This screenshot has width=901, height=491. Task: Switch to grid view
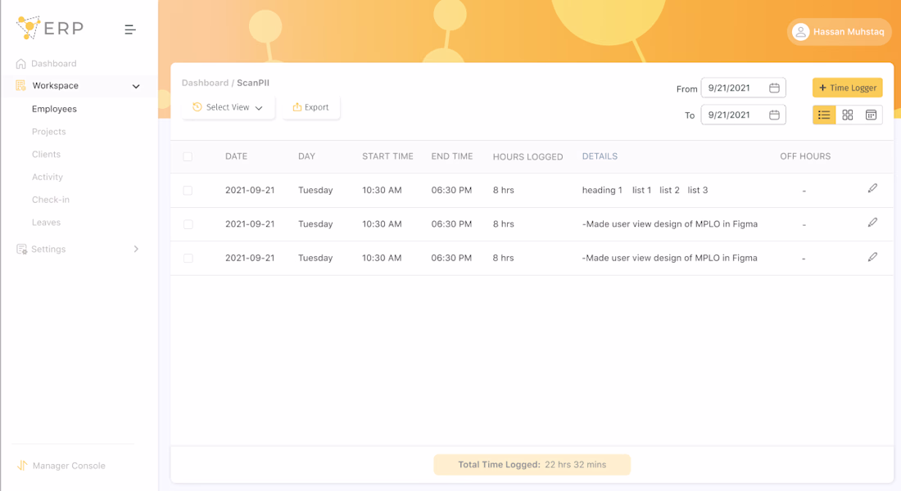[848, 115]
